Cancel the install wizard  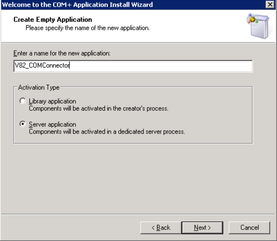(x=249, y=228)
